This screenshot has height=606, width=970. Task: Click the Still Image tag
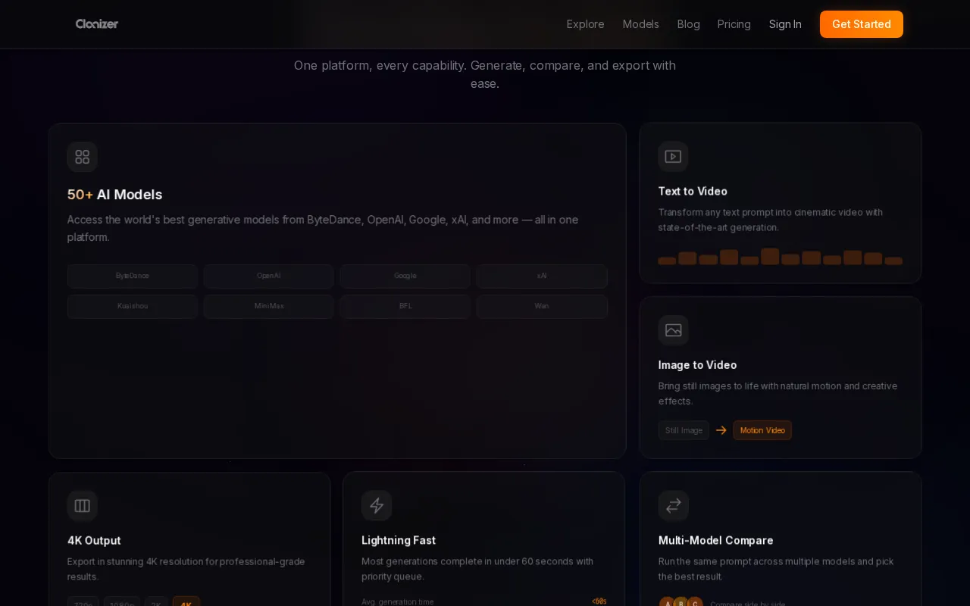(x=684, y=430)
